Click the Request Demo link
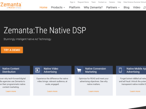This screenshot has height=109, width=146. [83, 2]
